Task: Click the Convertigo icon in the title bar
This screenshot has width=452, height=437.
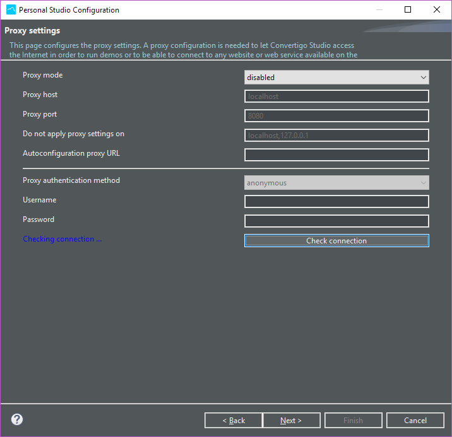Action: point(11,10)
